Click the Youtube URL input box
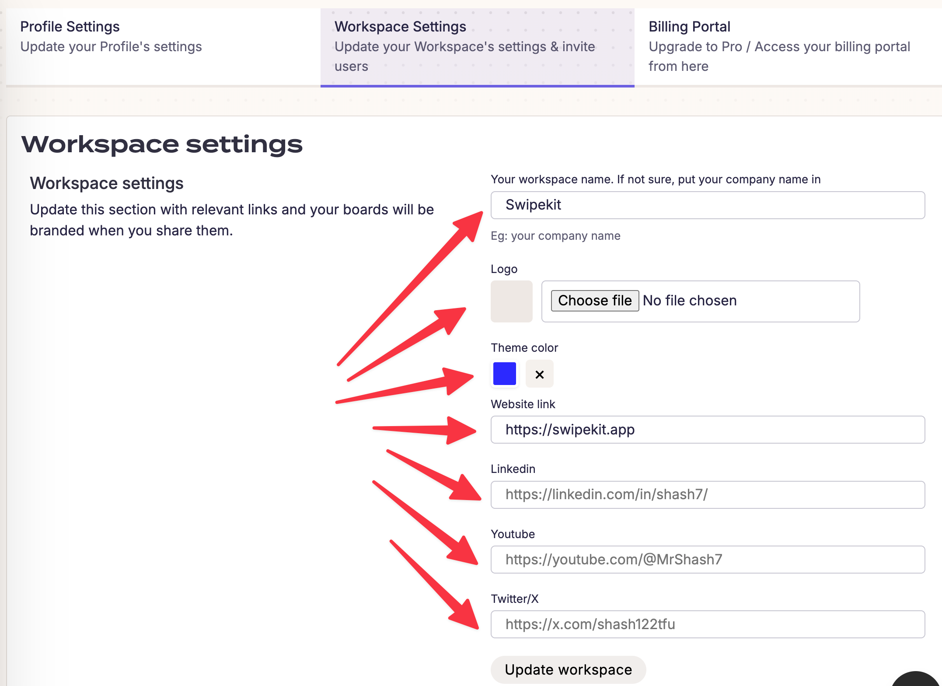 (707, 560)
